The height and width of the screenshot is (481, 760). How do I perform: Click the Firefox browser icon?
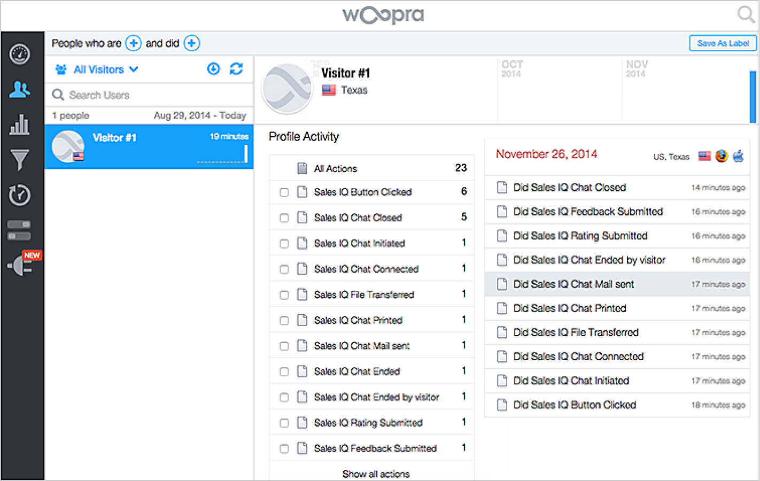pos(722,156)
